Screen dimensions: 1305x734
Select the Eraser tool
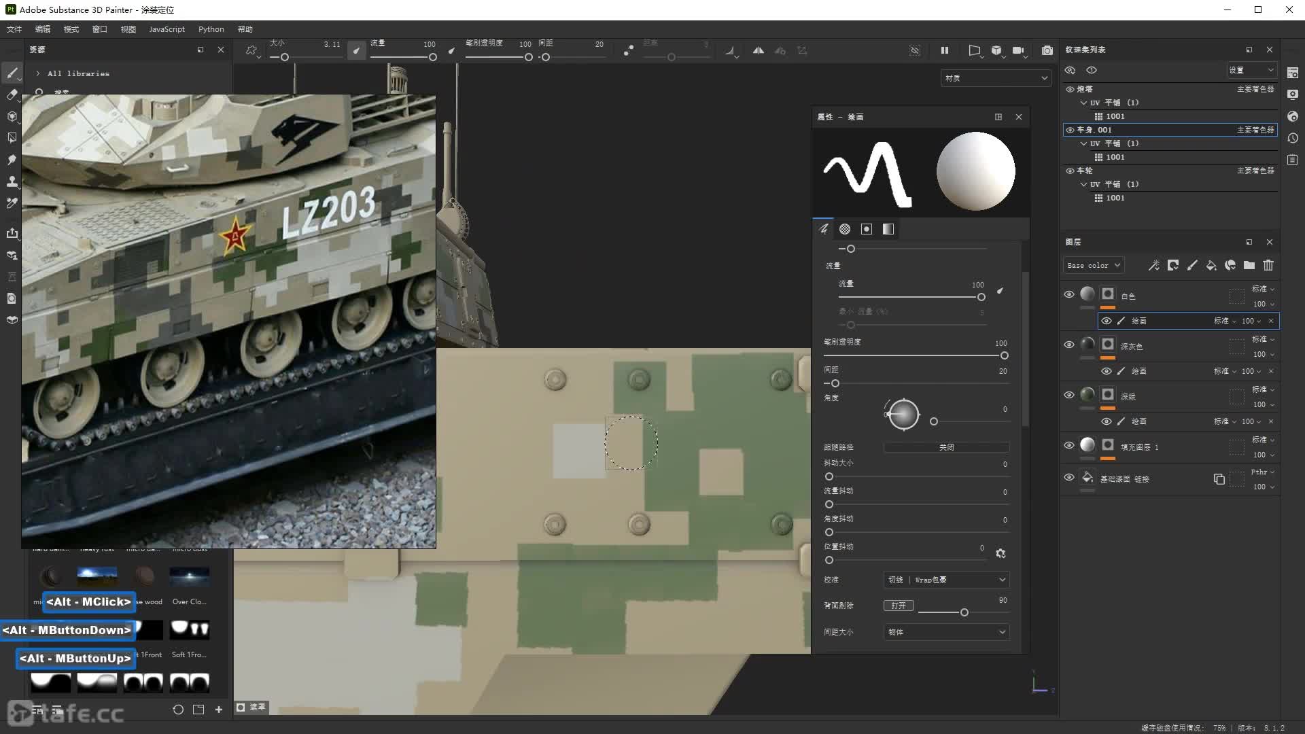(12, 94)
